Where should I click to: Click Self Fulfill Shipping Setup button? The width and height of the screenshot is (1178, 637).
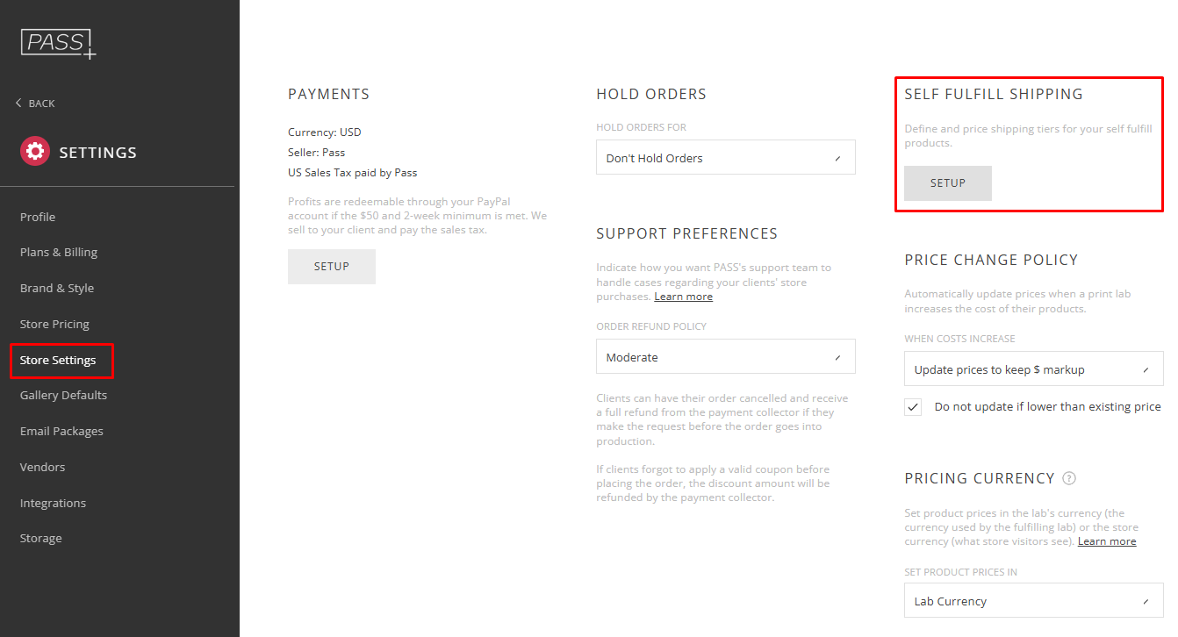click(948, 183)
